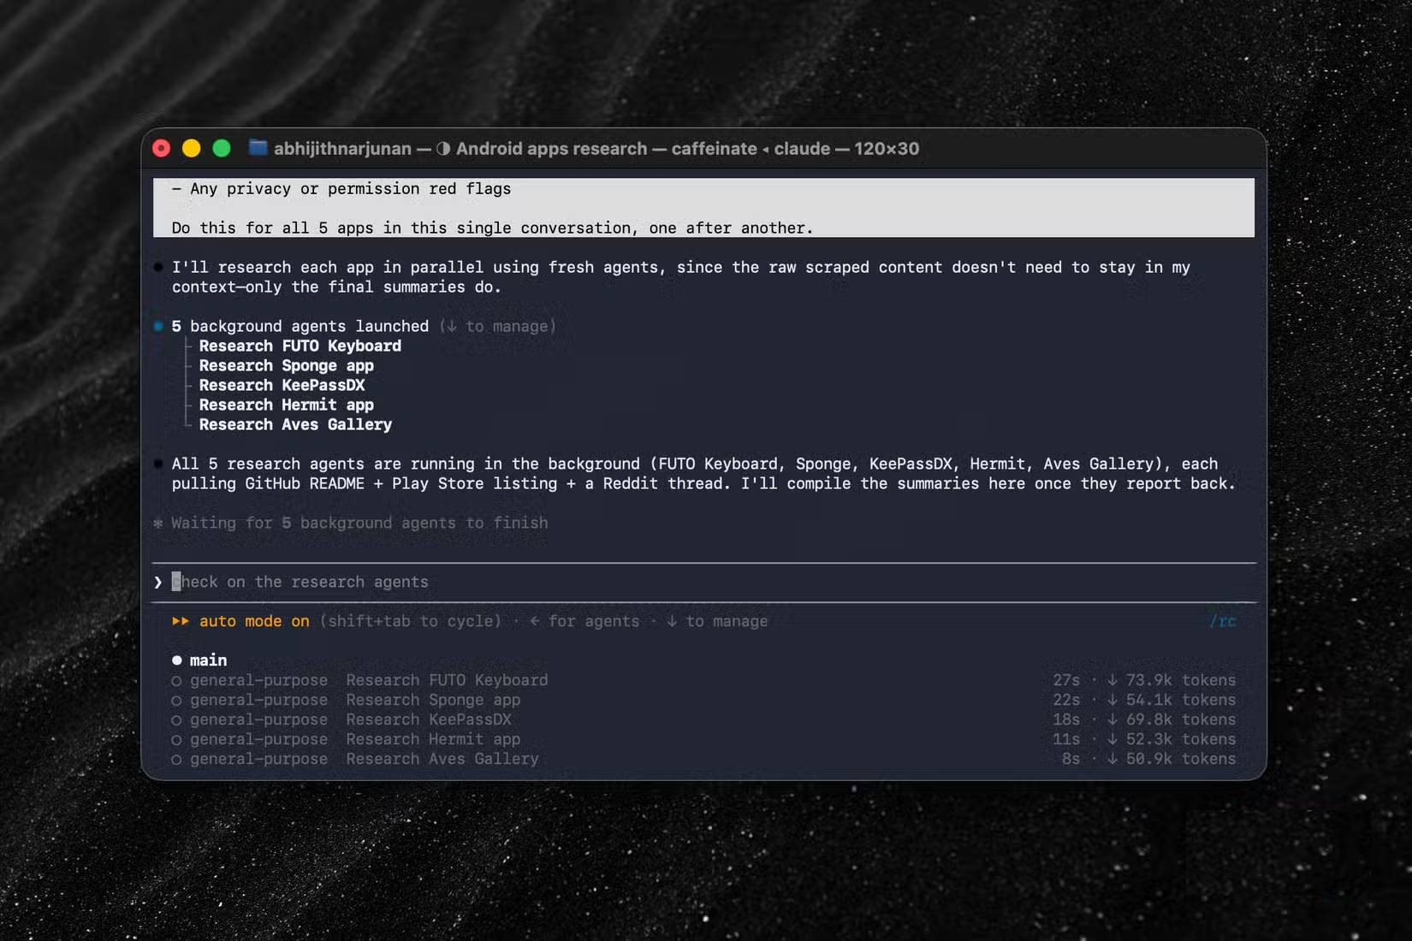Open "Research Aves Gallery" in the general-purpose agent list
Image resolution: width=1412 pixels, height=941 pixels.
pyautogui.click(x=442, y=759)
